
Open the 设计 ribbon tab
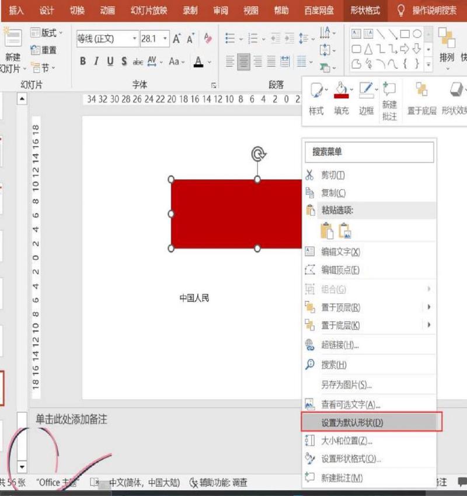[47, 11]
